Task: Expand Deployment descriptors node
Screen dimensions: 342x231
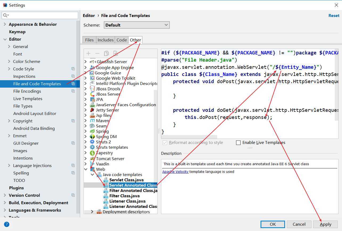Action: click(92, 212)
